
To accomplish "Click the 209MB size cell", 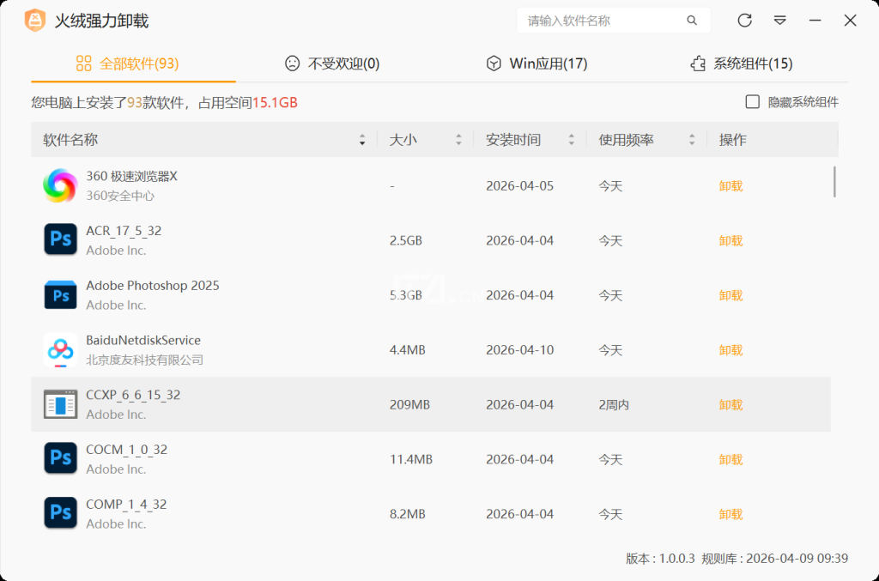I will [x=409, y=405].
